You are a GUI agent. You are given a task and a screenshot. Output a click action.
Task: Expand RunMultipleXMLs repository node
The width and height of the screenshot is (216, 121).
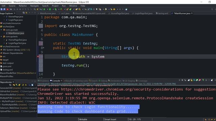(x=1, y=105)
